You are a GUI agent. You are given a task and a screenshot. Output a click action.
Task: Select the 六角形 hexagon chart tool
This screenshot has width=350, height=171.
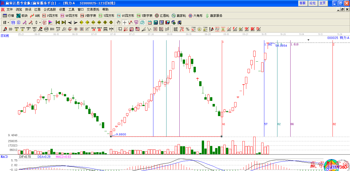point(196,16)
